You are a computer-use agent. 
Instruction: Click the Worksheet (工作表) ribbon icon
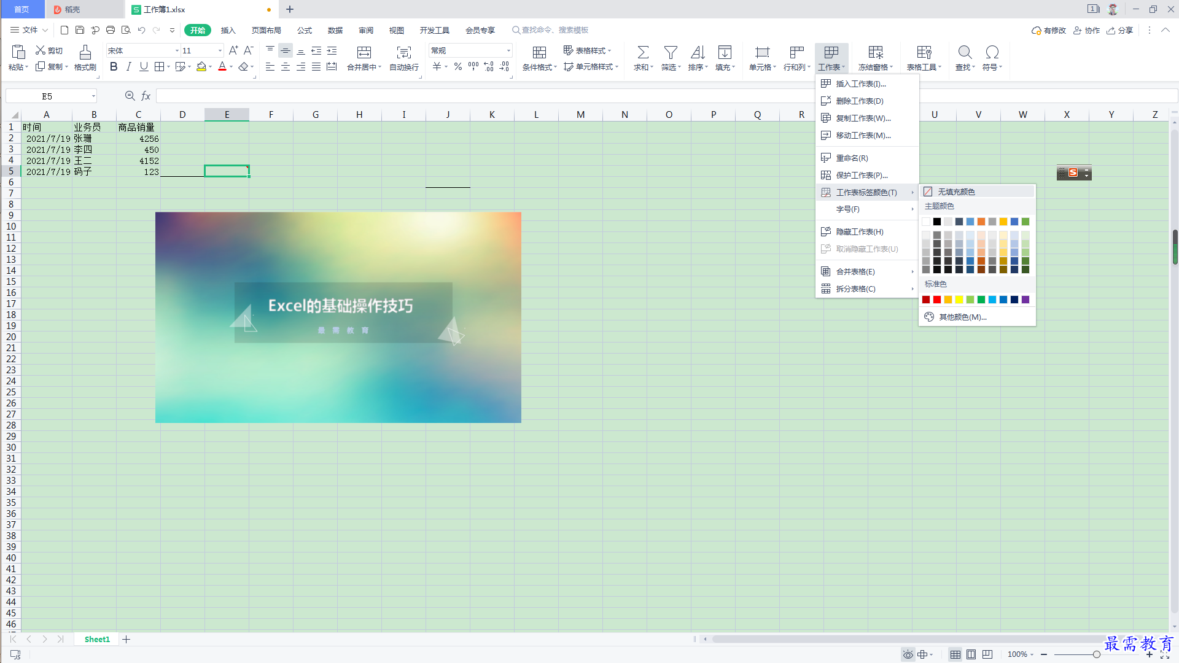click(x=831, y=52)
